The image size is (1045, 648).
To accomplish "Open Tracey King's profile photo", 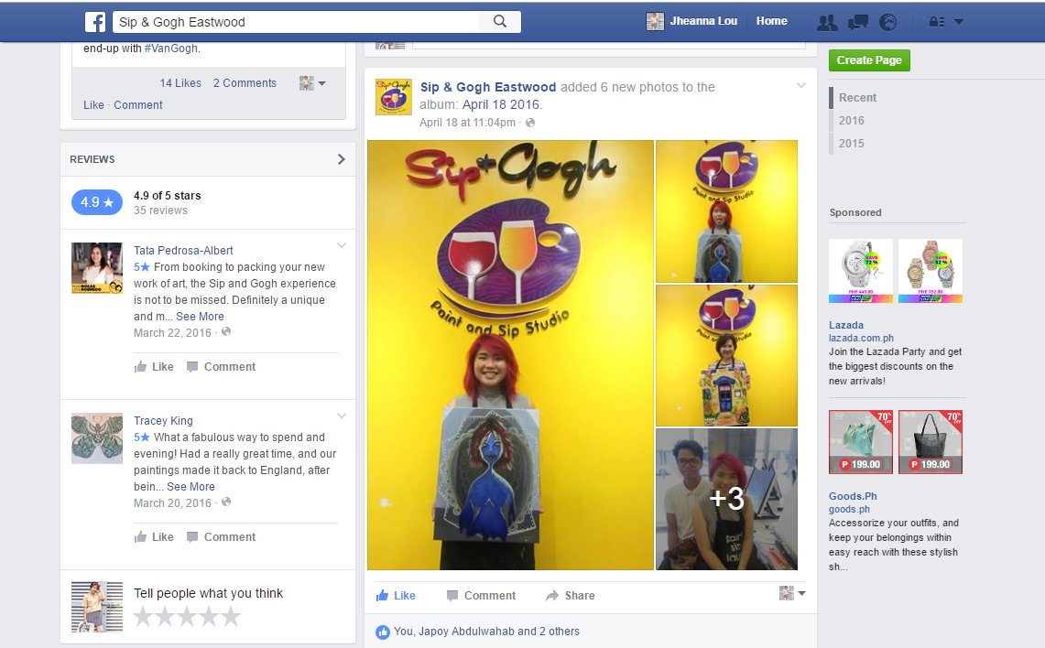I will point(97,438).
